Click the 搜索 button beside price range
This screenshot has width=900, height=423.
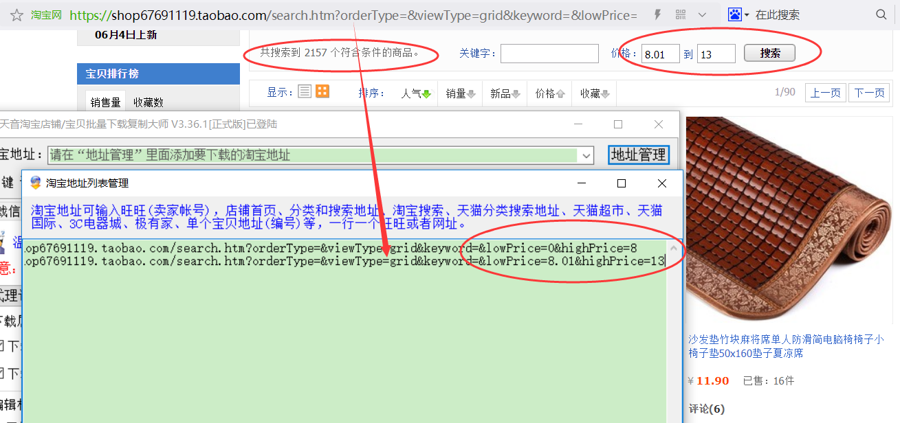(769, 54)
